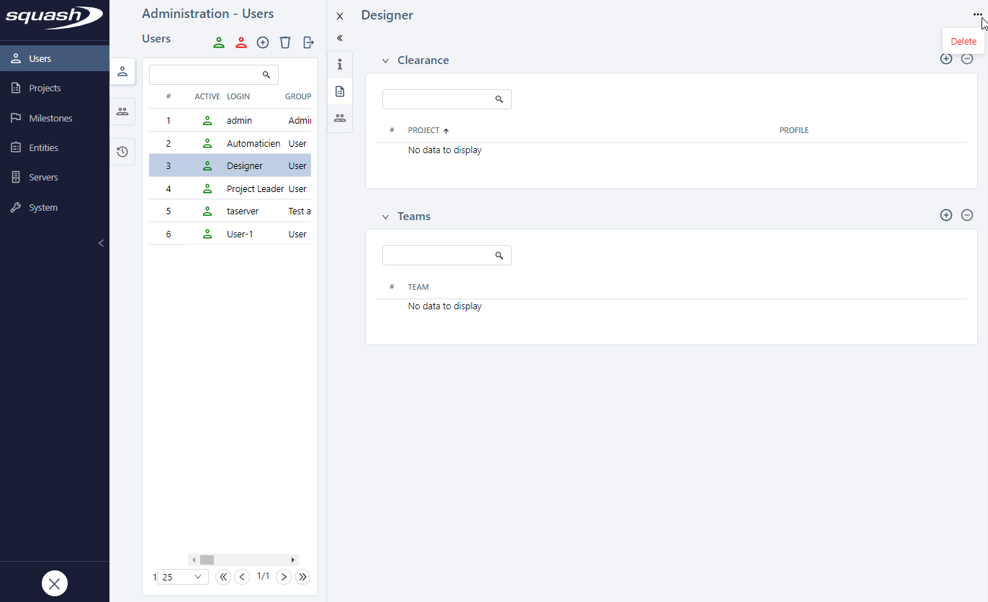Click the export users icon
This screenshot has width=988, height=602.
[308, 42]
